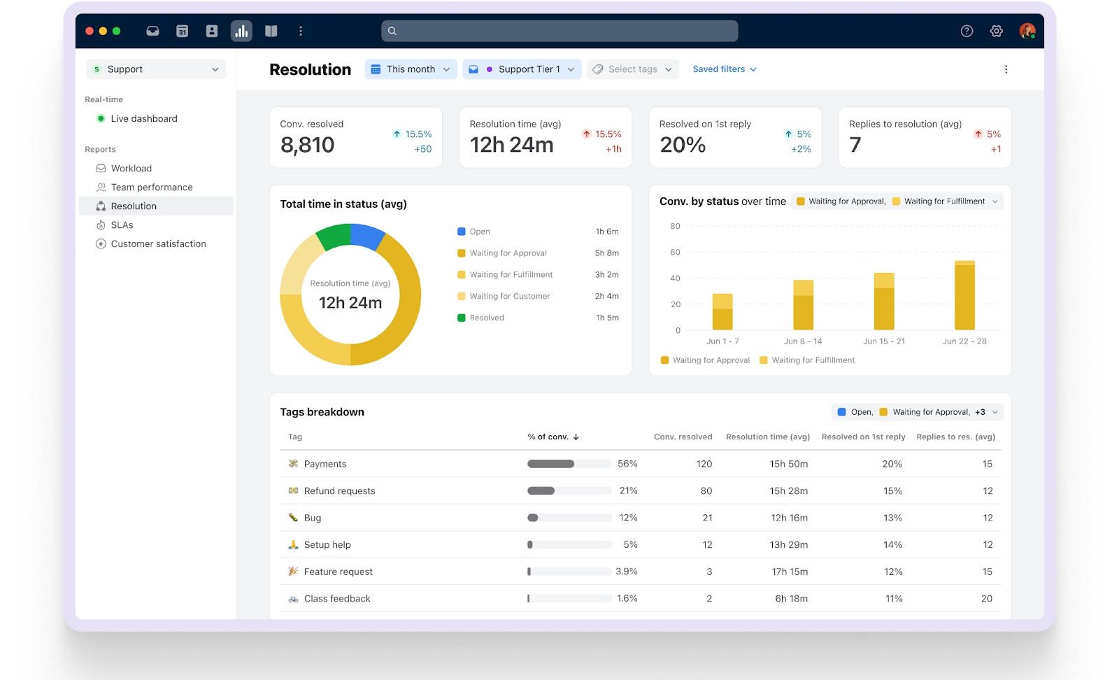Viewport: 1119px width, 680px height.
Task: Toggle Waiting for Fulfillment chart legend
Action: click(807, 360)
